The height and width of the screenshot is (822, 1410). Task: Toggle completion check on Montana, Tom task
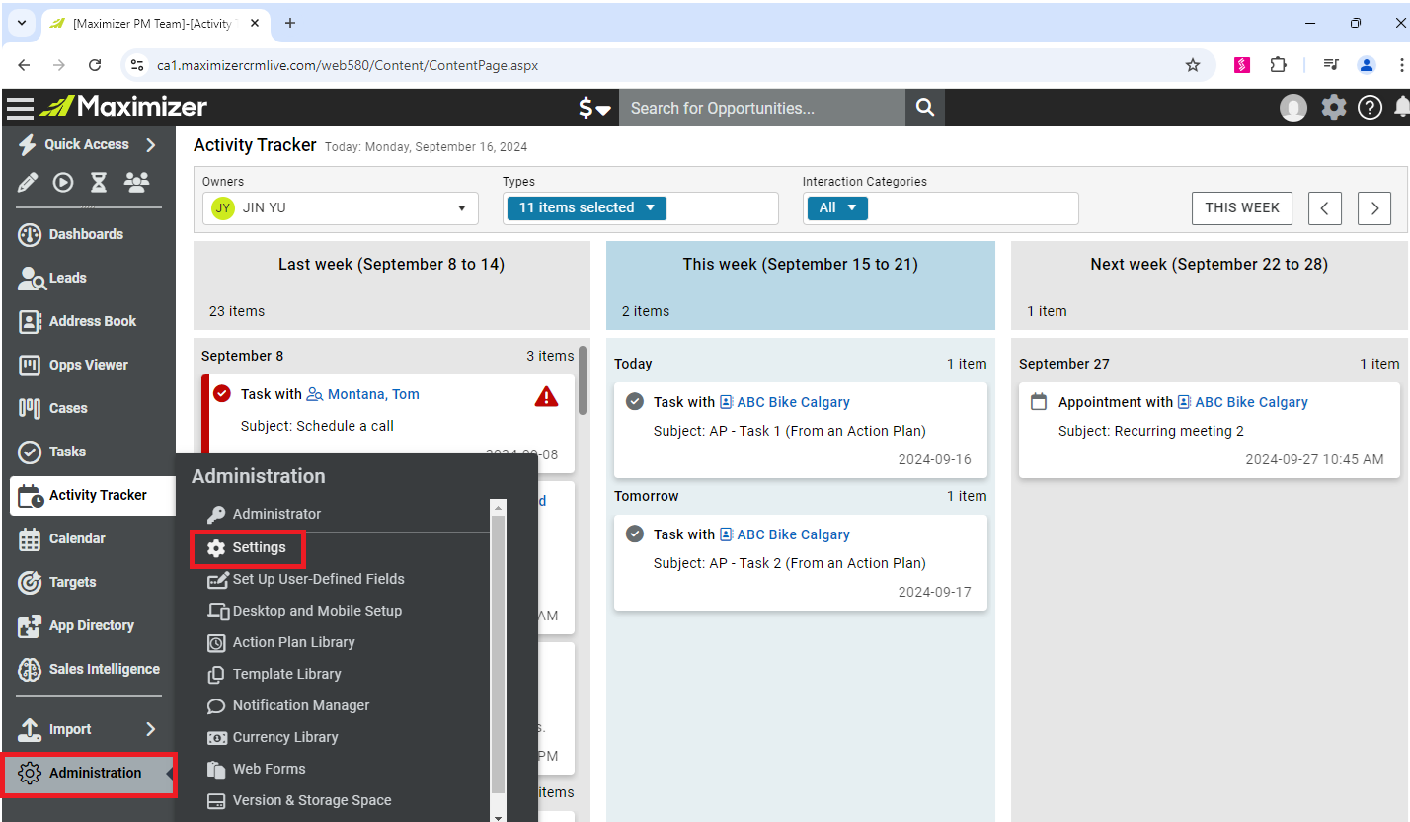[222, 394]
